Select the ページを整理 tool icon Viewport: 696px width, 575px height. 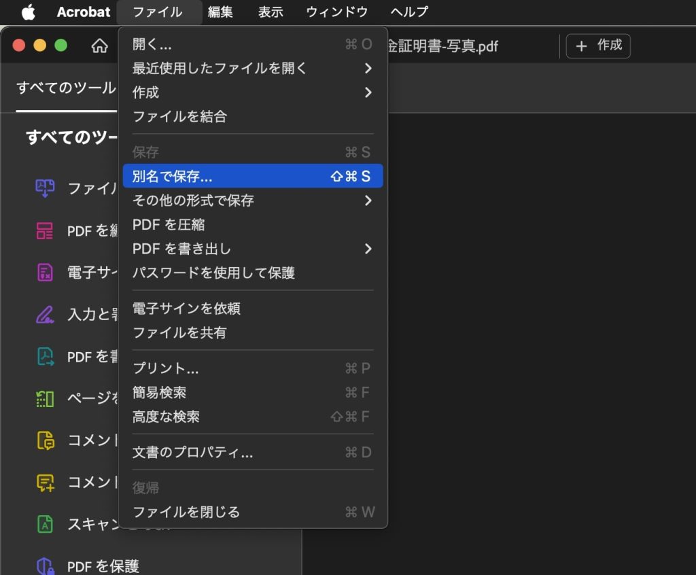45,398
